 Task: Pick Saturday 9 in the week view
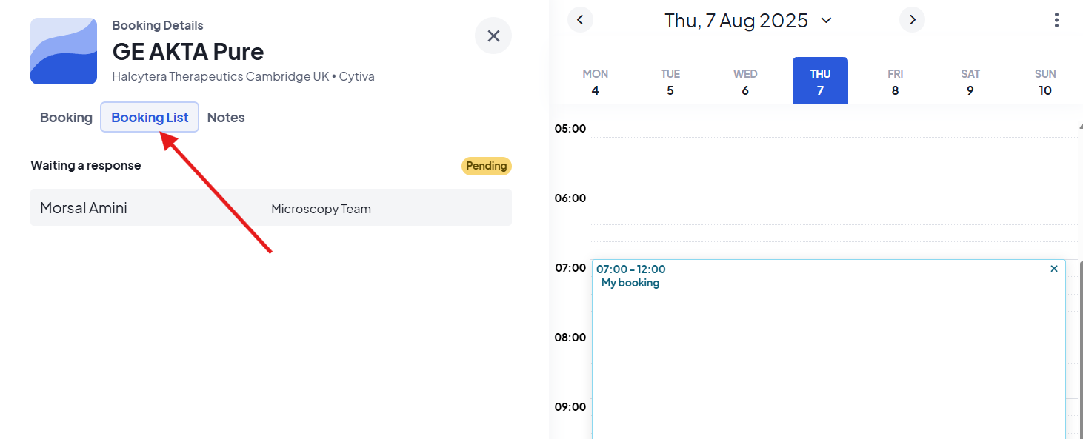pyautogui.click(x=970, y=82)
